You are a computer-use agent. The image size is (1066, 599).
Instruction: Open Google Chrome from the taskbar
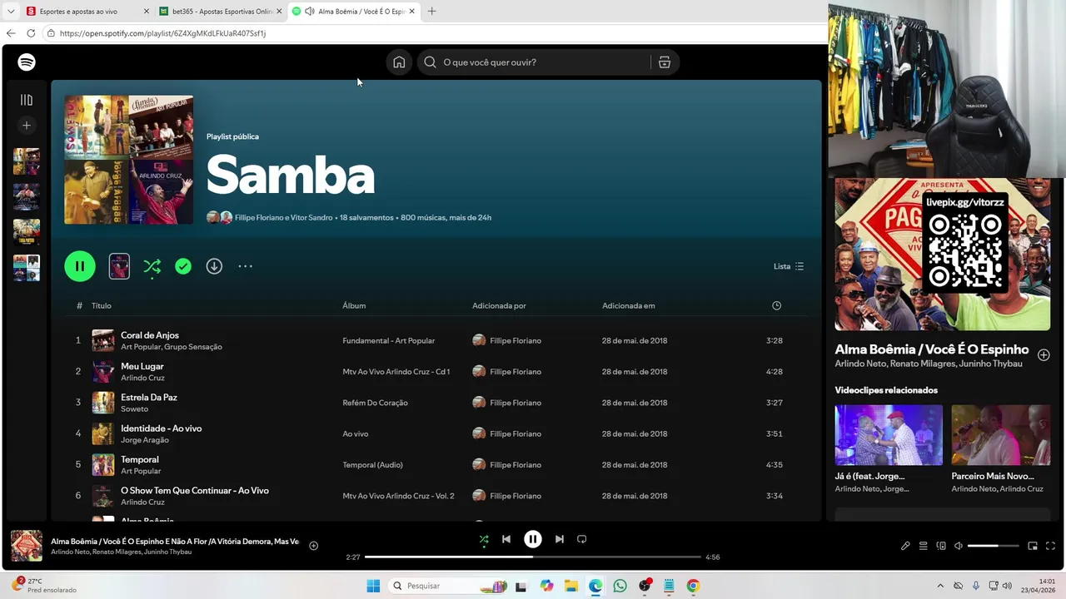pos(693,586)
